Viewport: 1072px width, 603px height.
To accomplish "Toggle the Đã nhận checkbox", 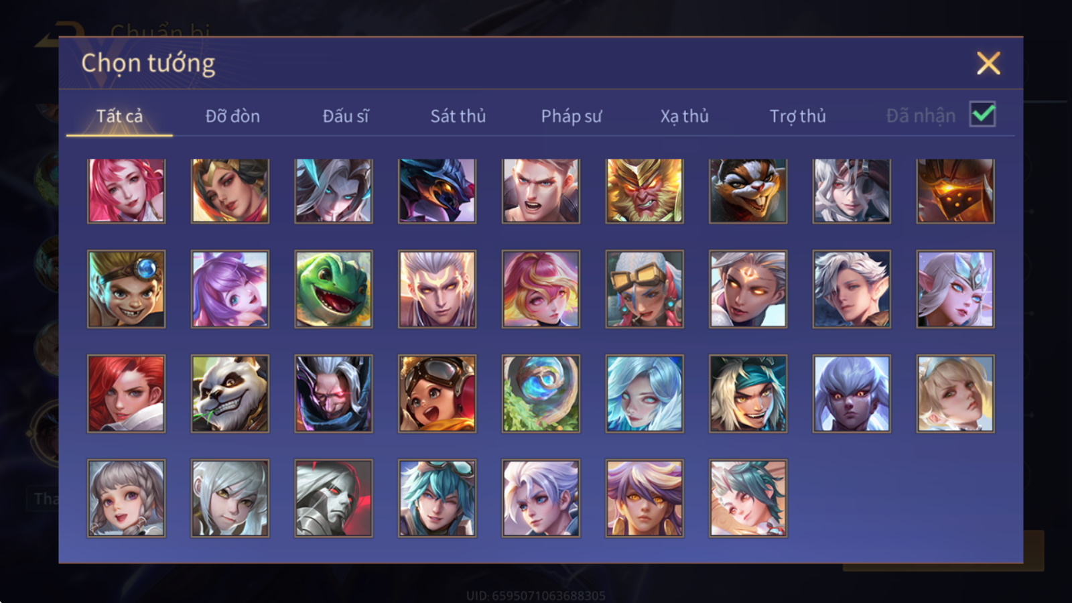I will (982, 115).
